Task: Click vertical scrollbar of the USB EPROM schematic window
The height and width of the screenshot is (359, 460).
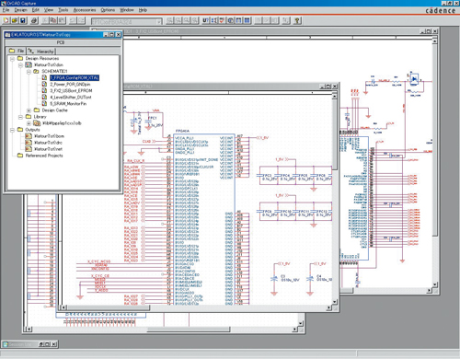Action: pyautogui.click(x=434, y=163)
